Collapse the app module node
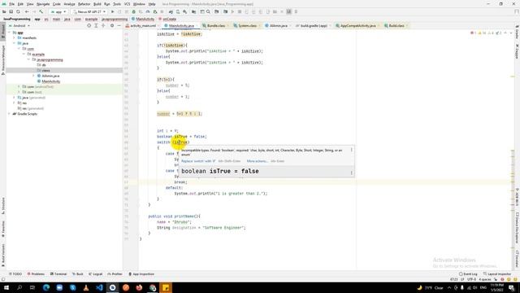Image resolution: width=520 pixels, height=293 pixels. pyautogui.click(x=9, y=33)
